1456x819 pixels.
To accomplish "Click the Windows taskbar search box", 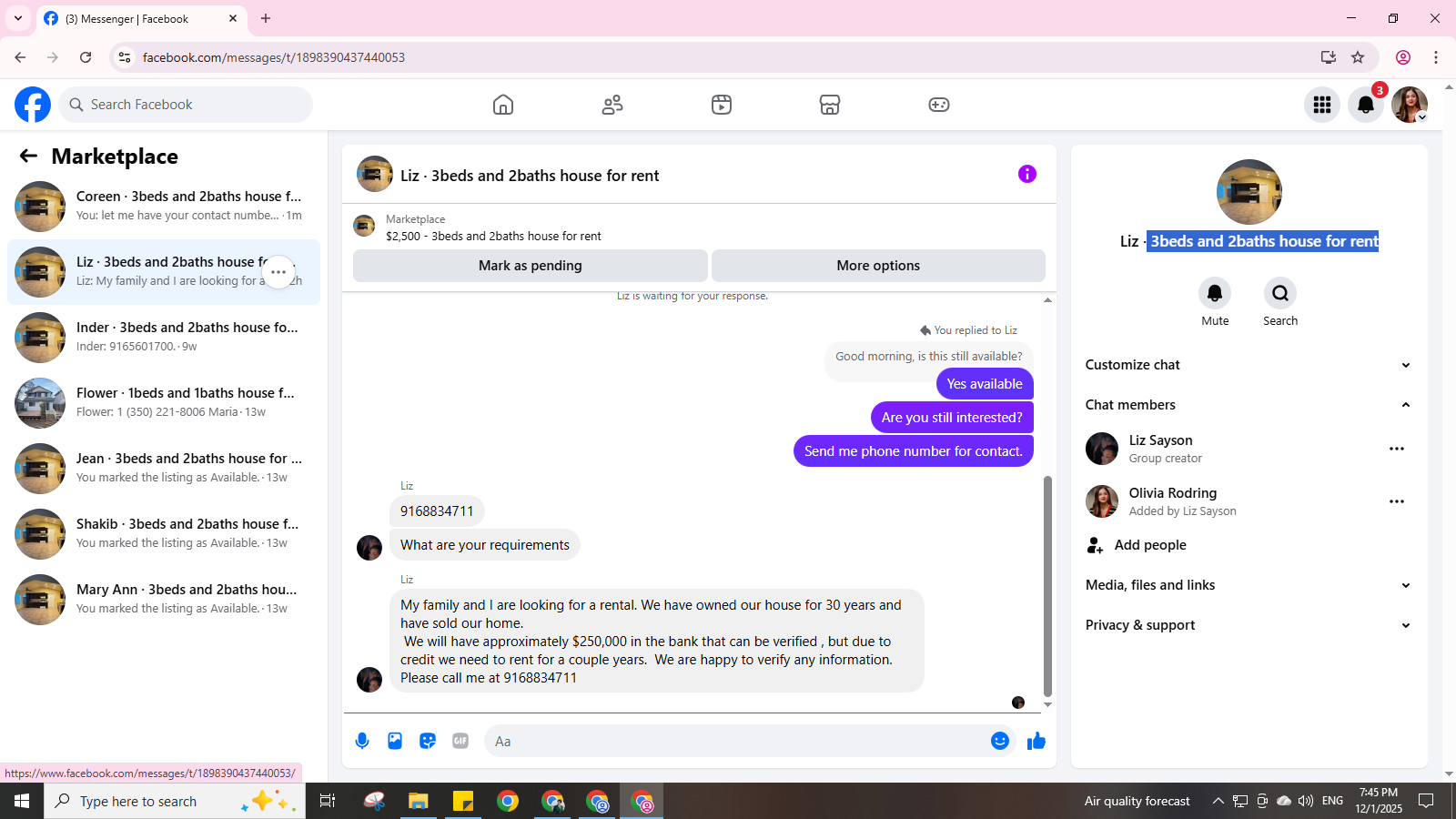I will click(x=175, y=801).
